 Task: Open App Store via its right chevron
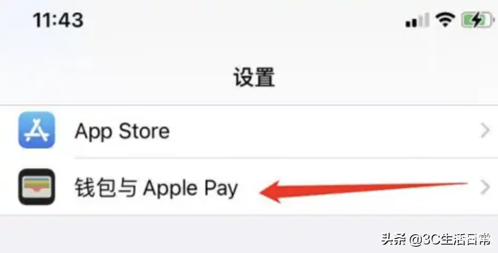485,131
